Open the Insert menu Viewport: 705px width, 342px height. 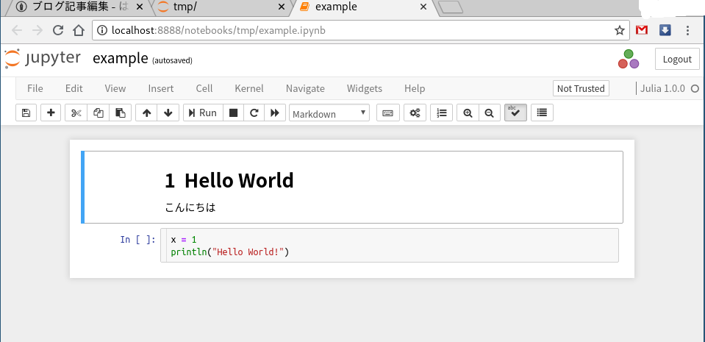160,88
